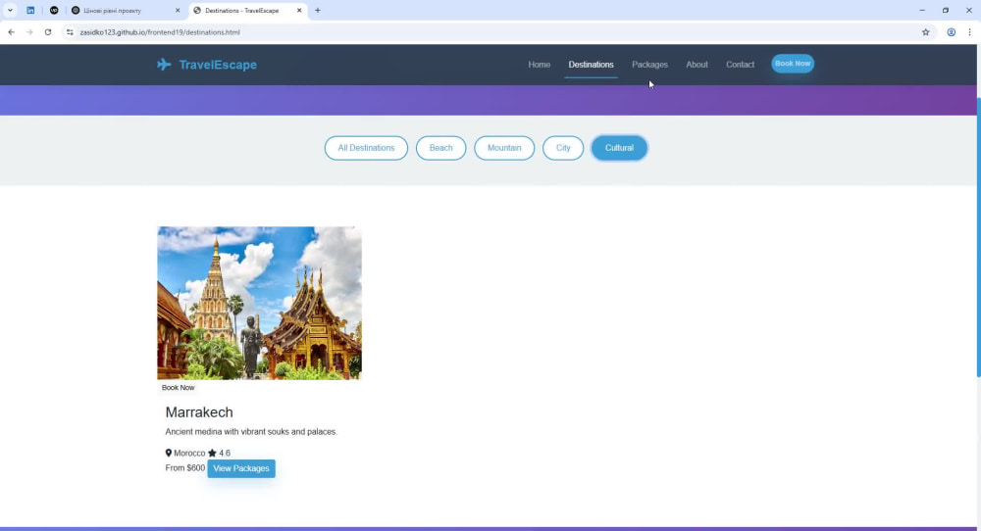Go to the Home nav link

539,65
